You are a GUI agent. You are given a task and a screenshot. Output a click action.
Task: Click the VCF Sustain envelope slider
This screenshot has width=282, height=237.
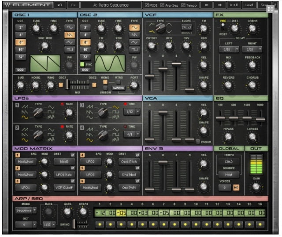click(x=176, y=64)
